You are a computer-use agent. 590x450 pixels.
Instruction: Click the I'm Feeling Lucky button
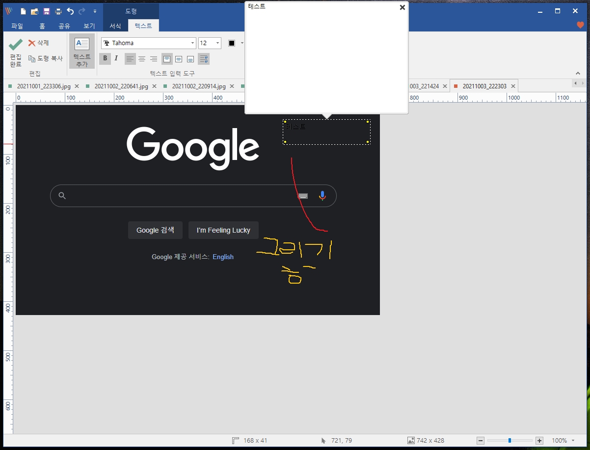(223, 230)
